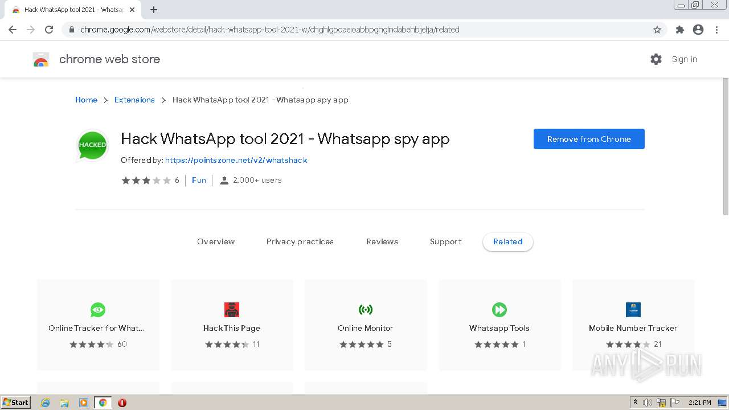Viewport: 729px width, 410px height.
Task: Switch to the Overview tab
Action: click(x=216, y=242)
